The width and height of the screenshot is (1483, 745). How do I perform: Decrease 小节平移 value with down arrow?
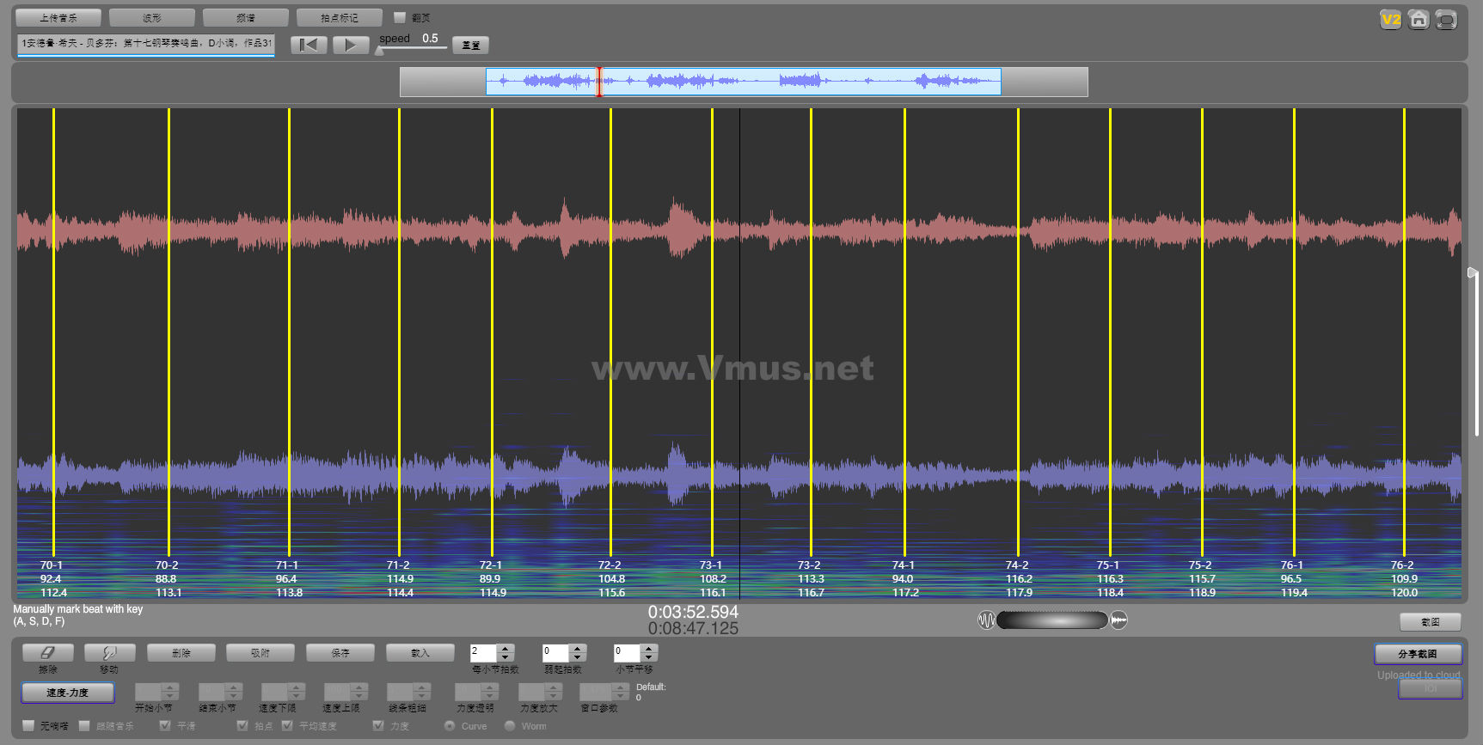tap(649, 657)
